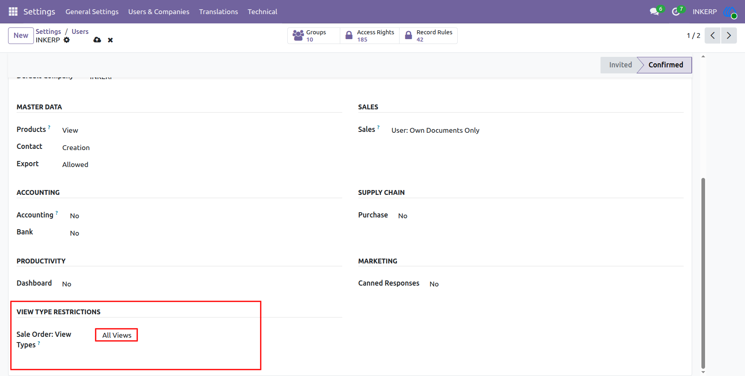Go to the next record
Viewport: 745px width, 376px height.
point(729,36)
